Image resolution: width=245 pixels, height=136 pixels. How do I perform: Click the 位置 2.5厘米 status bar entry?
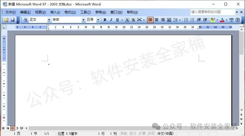pos(68,134)
